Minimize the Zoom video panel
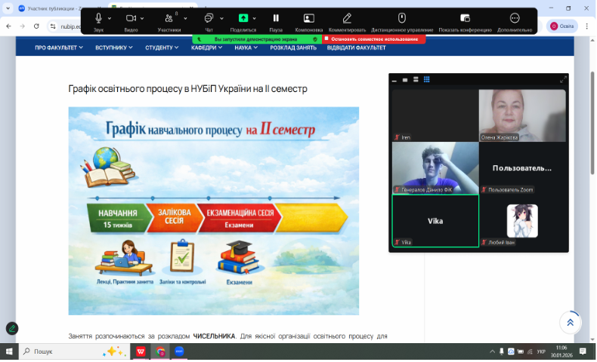Image resolution: width=597 pixels, height=362 pixels. click(394, 80)
